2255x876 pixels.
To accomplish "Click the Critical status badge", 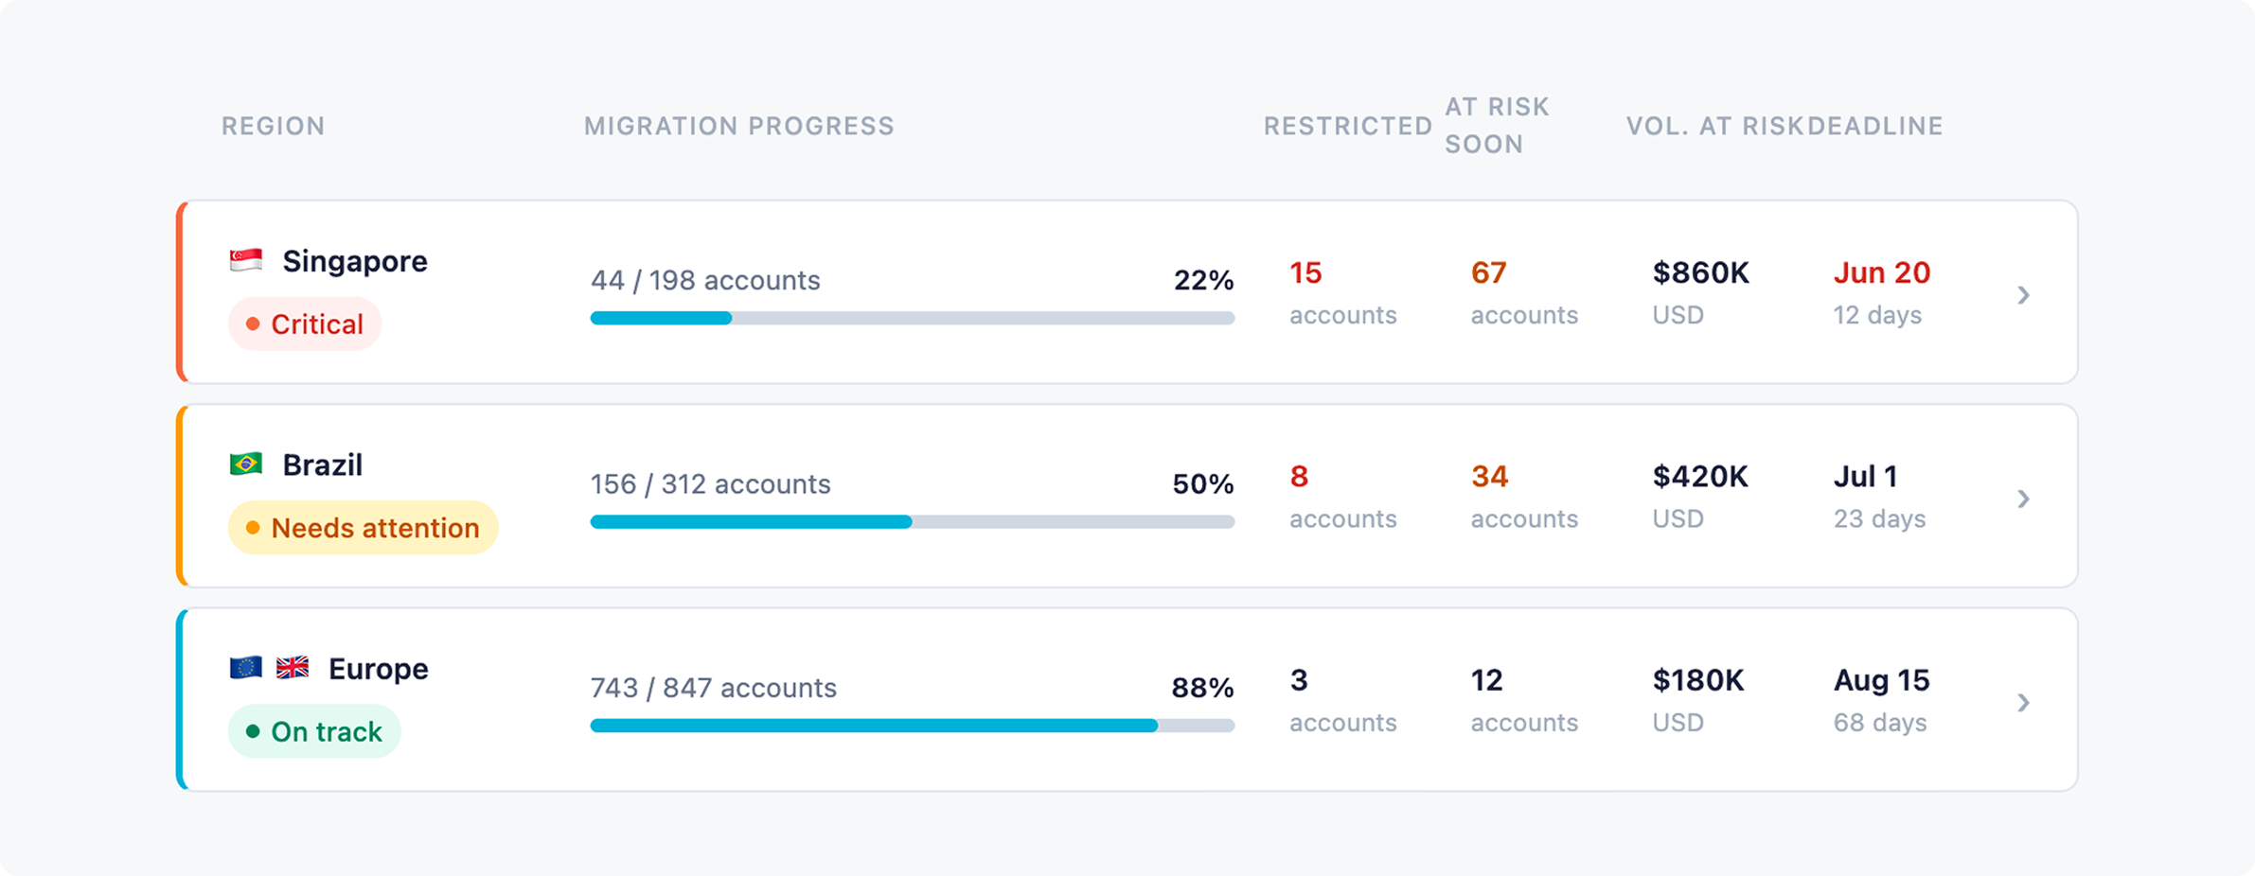I will point(305,324).
